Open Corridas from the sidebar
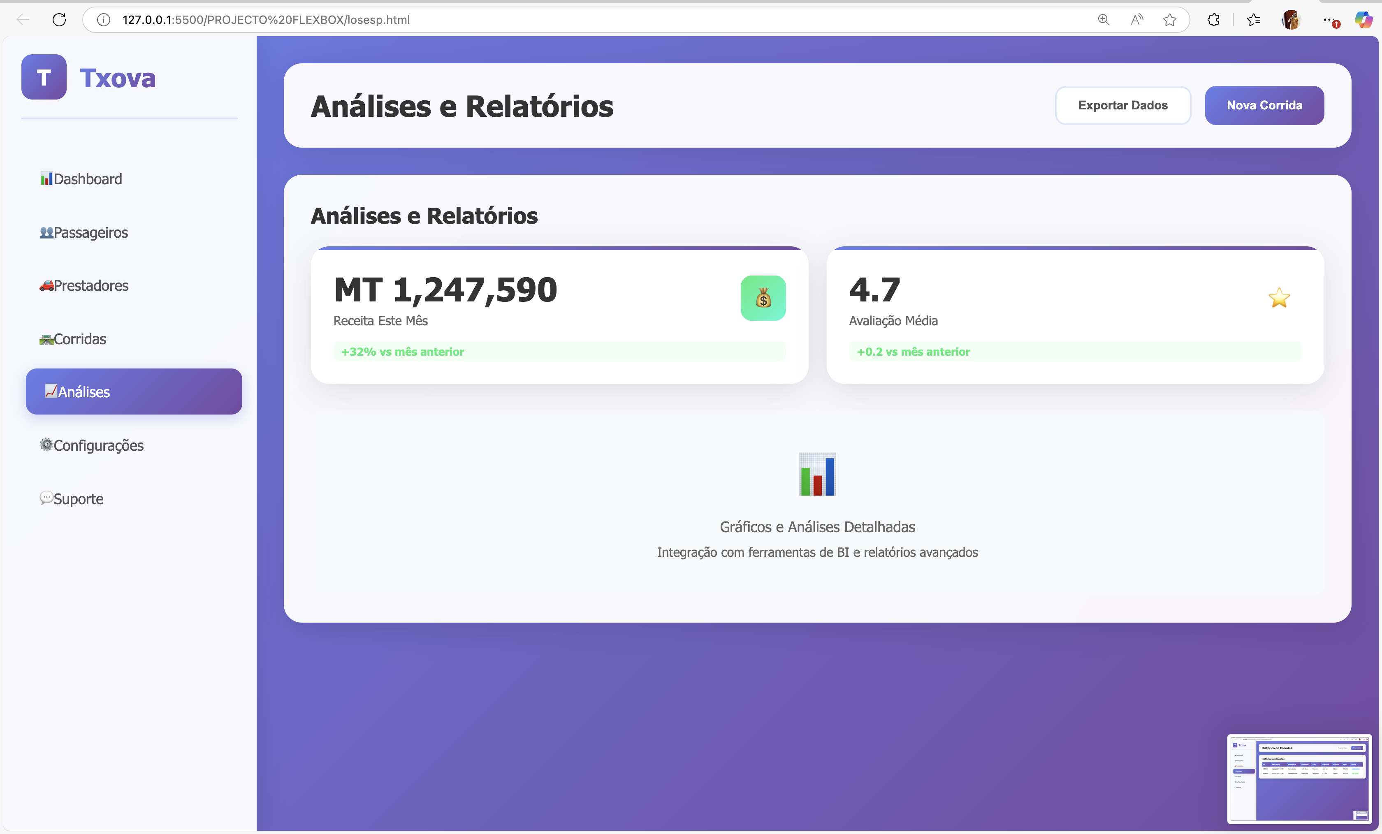1382x834 pixels. tap(80, 339)
